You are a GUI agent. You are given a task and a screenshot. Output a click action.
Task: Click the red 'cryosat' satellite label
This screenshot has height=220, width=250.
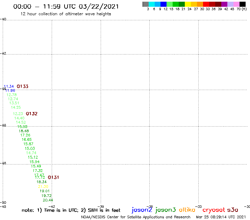(x=214, y=210)
